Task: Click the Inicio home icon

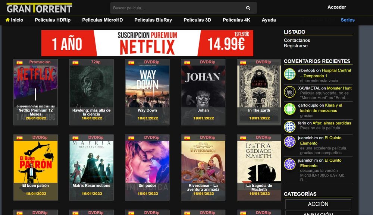Action: click(7, 20)
